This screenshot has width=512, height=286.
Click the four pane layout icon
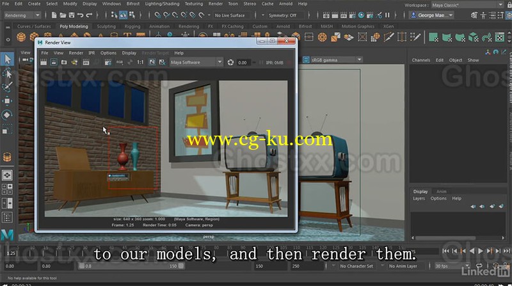pyautogui.click(x=7, y=189)
